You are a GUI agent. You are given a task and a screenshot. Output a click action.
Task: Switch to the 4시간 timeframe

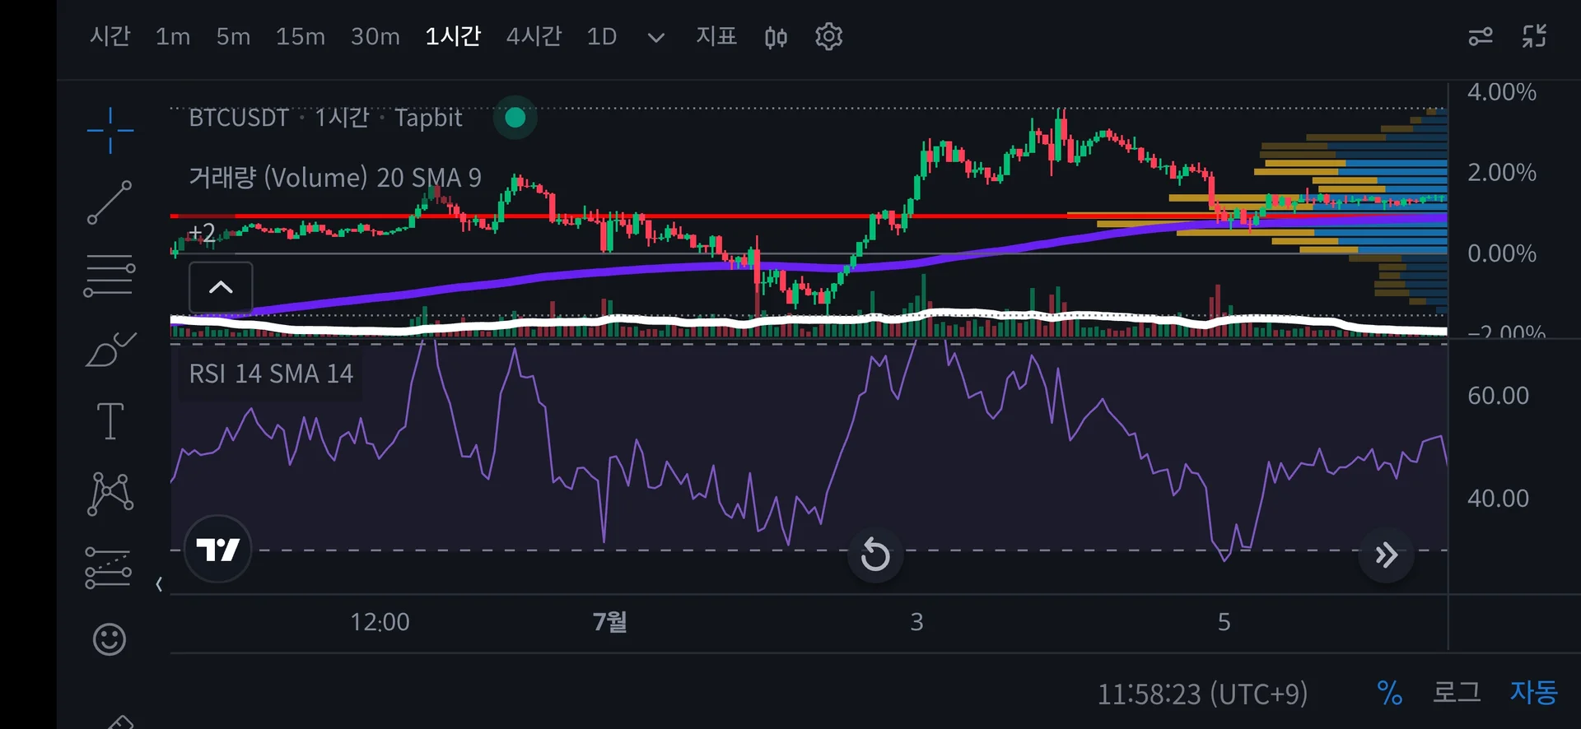[534, 37]
